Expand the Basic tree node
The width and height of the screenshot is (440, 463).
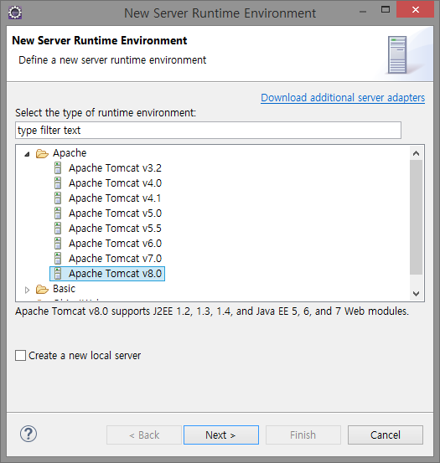click(x=27, y=290)
